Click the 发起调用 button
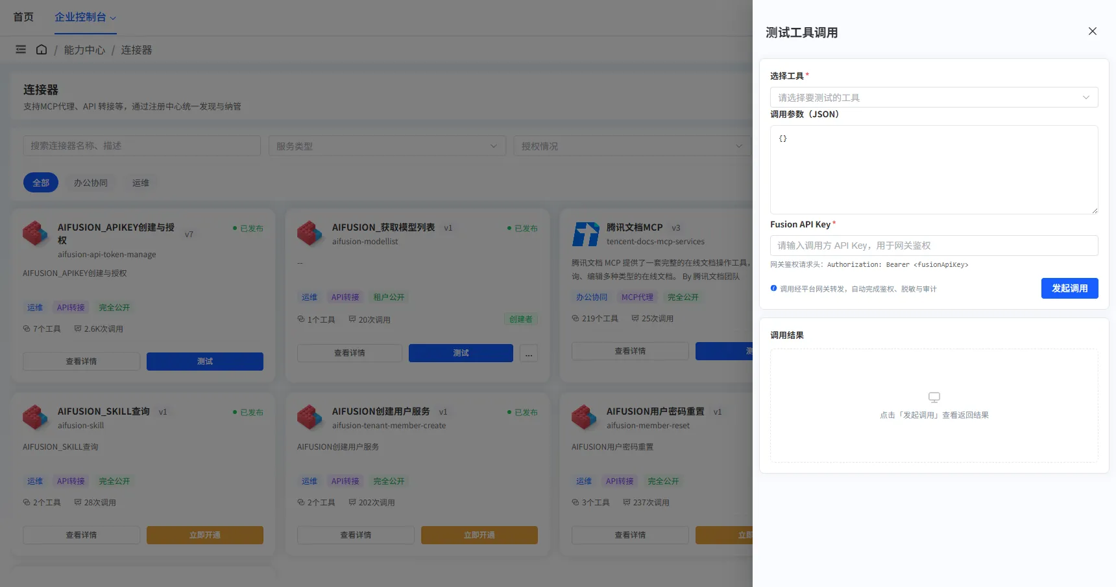Image resolution: width=1116 pixels, height=587 pixels. click(1069, 288)
